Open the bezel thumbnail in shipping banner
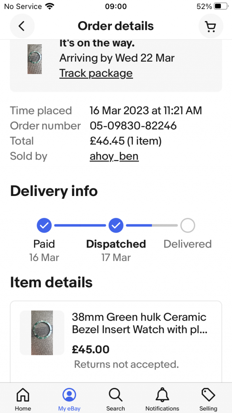The image size is (232, 413). [x=35, y=59]
